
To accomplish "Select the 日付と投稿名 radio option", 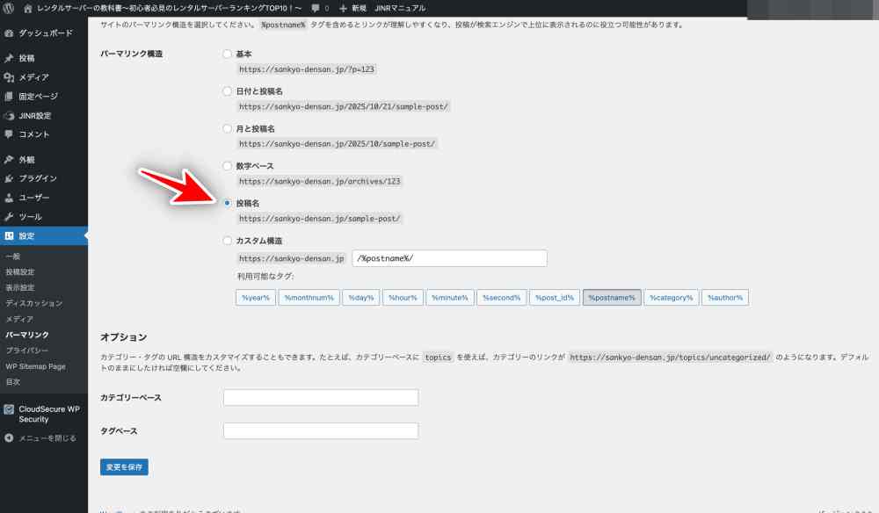I will click(x=228, y=91).
